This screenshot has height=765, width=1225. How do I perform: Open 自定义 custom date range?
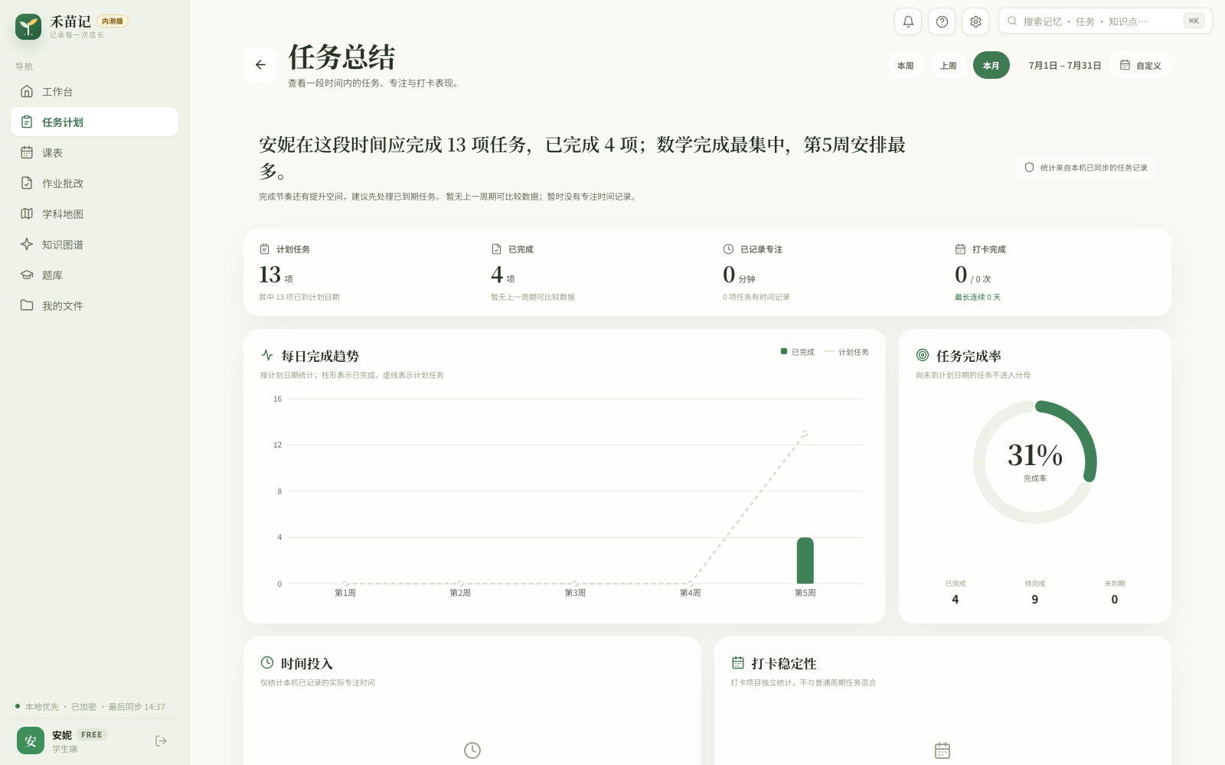[x=1141, y=66]
